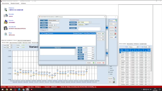Open the Tipo dropdown in note dialog
This screenshot has width=162, height=91.
54,20
